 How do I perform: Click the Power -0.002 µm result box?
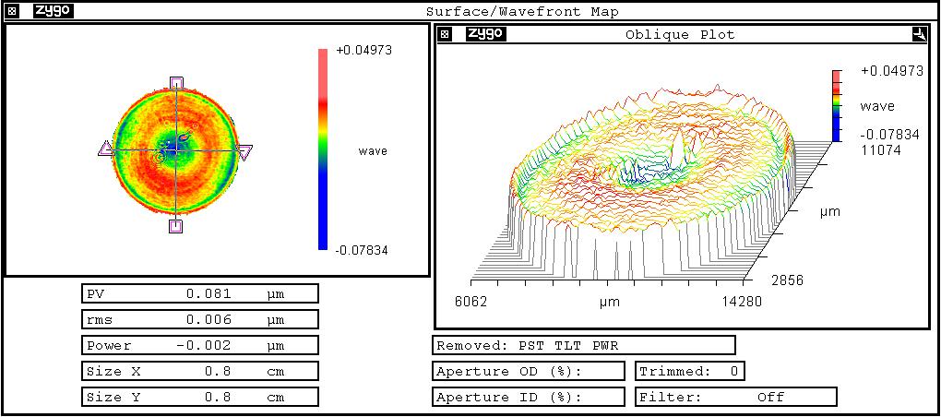coord(199,346)
